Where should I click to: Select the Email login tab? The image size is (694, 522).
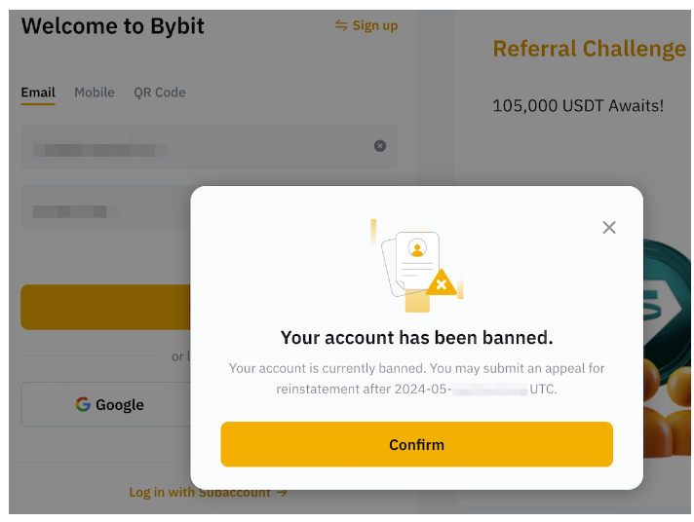click(38, 93)
